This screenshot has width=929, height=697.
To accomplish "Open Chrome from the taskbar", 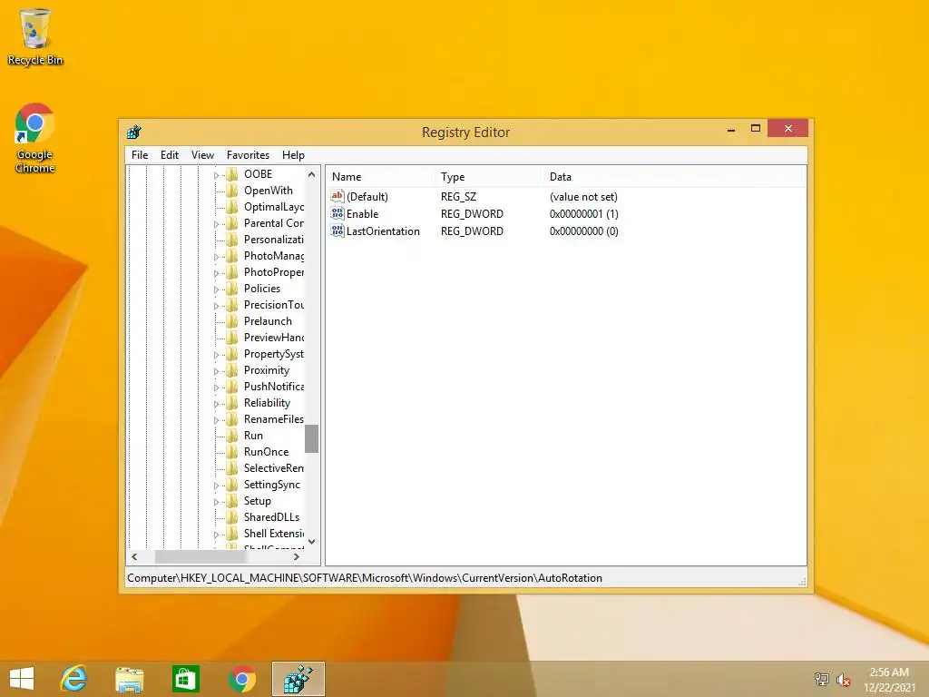I will [x=241, y=679].
